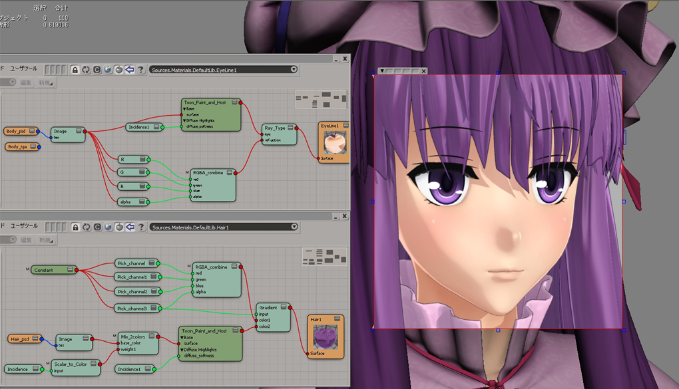Select the Pick_channel1 node label
Viewport: 679px width, 389px height.
132,277
